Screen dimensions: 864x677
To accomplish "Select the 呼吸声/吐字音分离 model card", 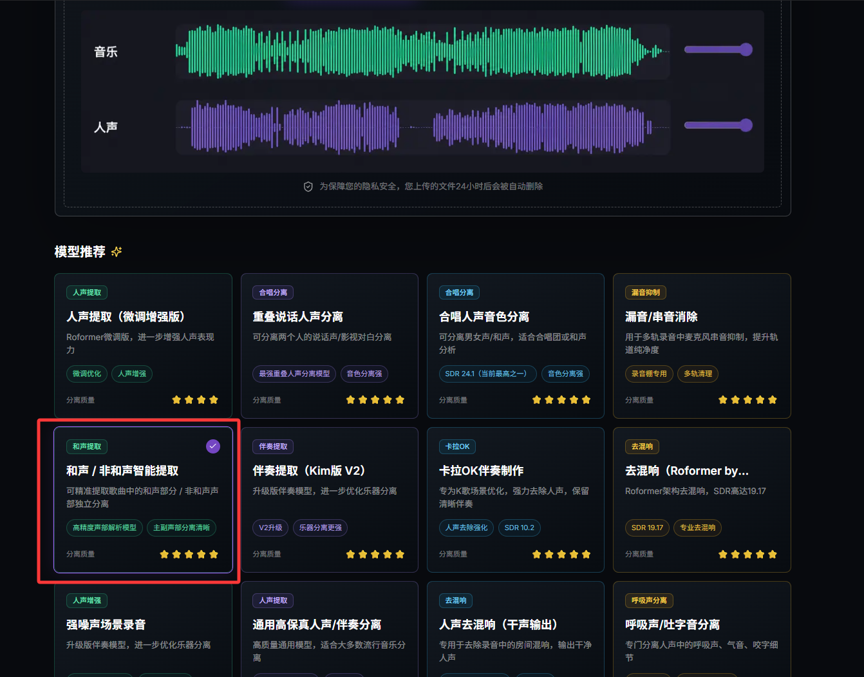I will click(702, 629).
